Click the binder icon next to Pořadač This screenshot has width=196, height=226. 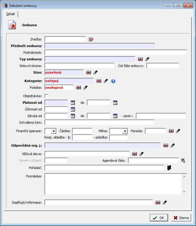coord(169,168)
